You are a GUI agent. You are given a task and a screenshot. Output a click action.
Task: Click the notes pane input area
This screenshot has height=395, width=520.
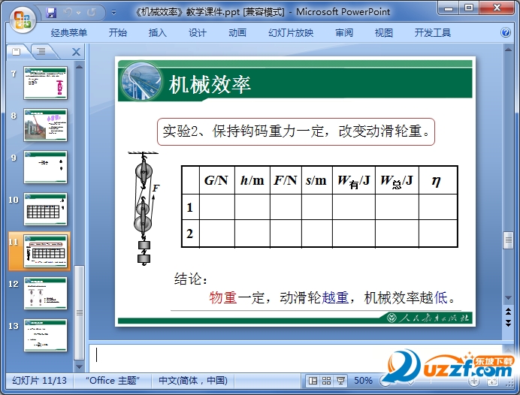(295, 358)
